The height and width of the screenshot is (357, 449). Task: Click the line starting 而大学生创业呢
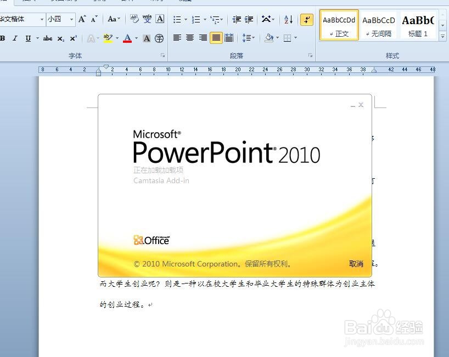click(x=237, y=284)
